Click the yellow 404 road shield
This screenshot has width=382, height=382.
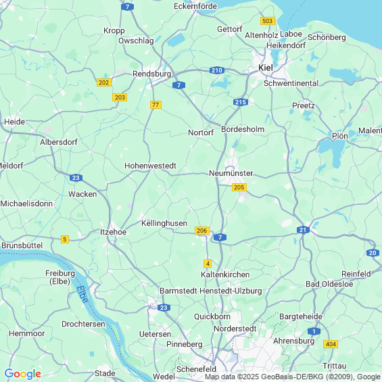pos(331,344)
